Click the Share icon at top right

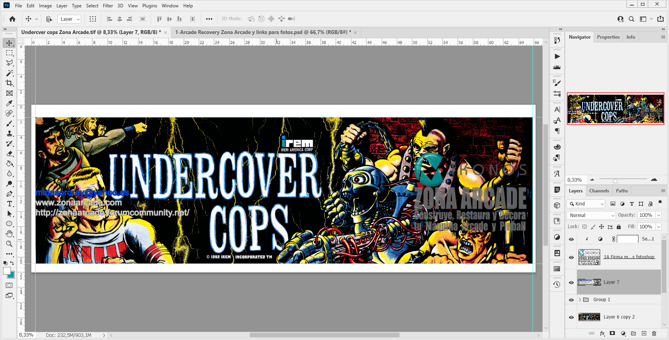pyautogui.click(x=660, y=19)
